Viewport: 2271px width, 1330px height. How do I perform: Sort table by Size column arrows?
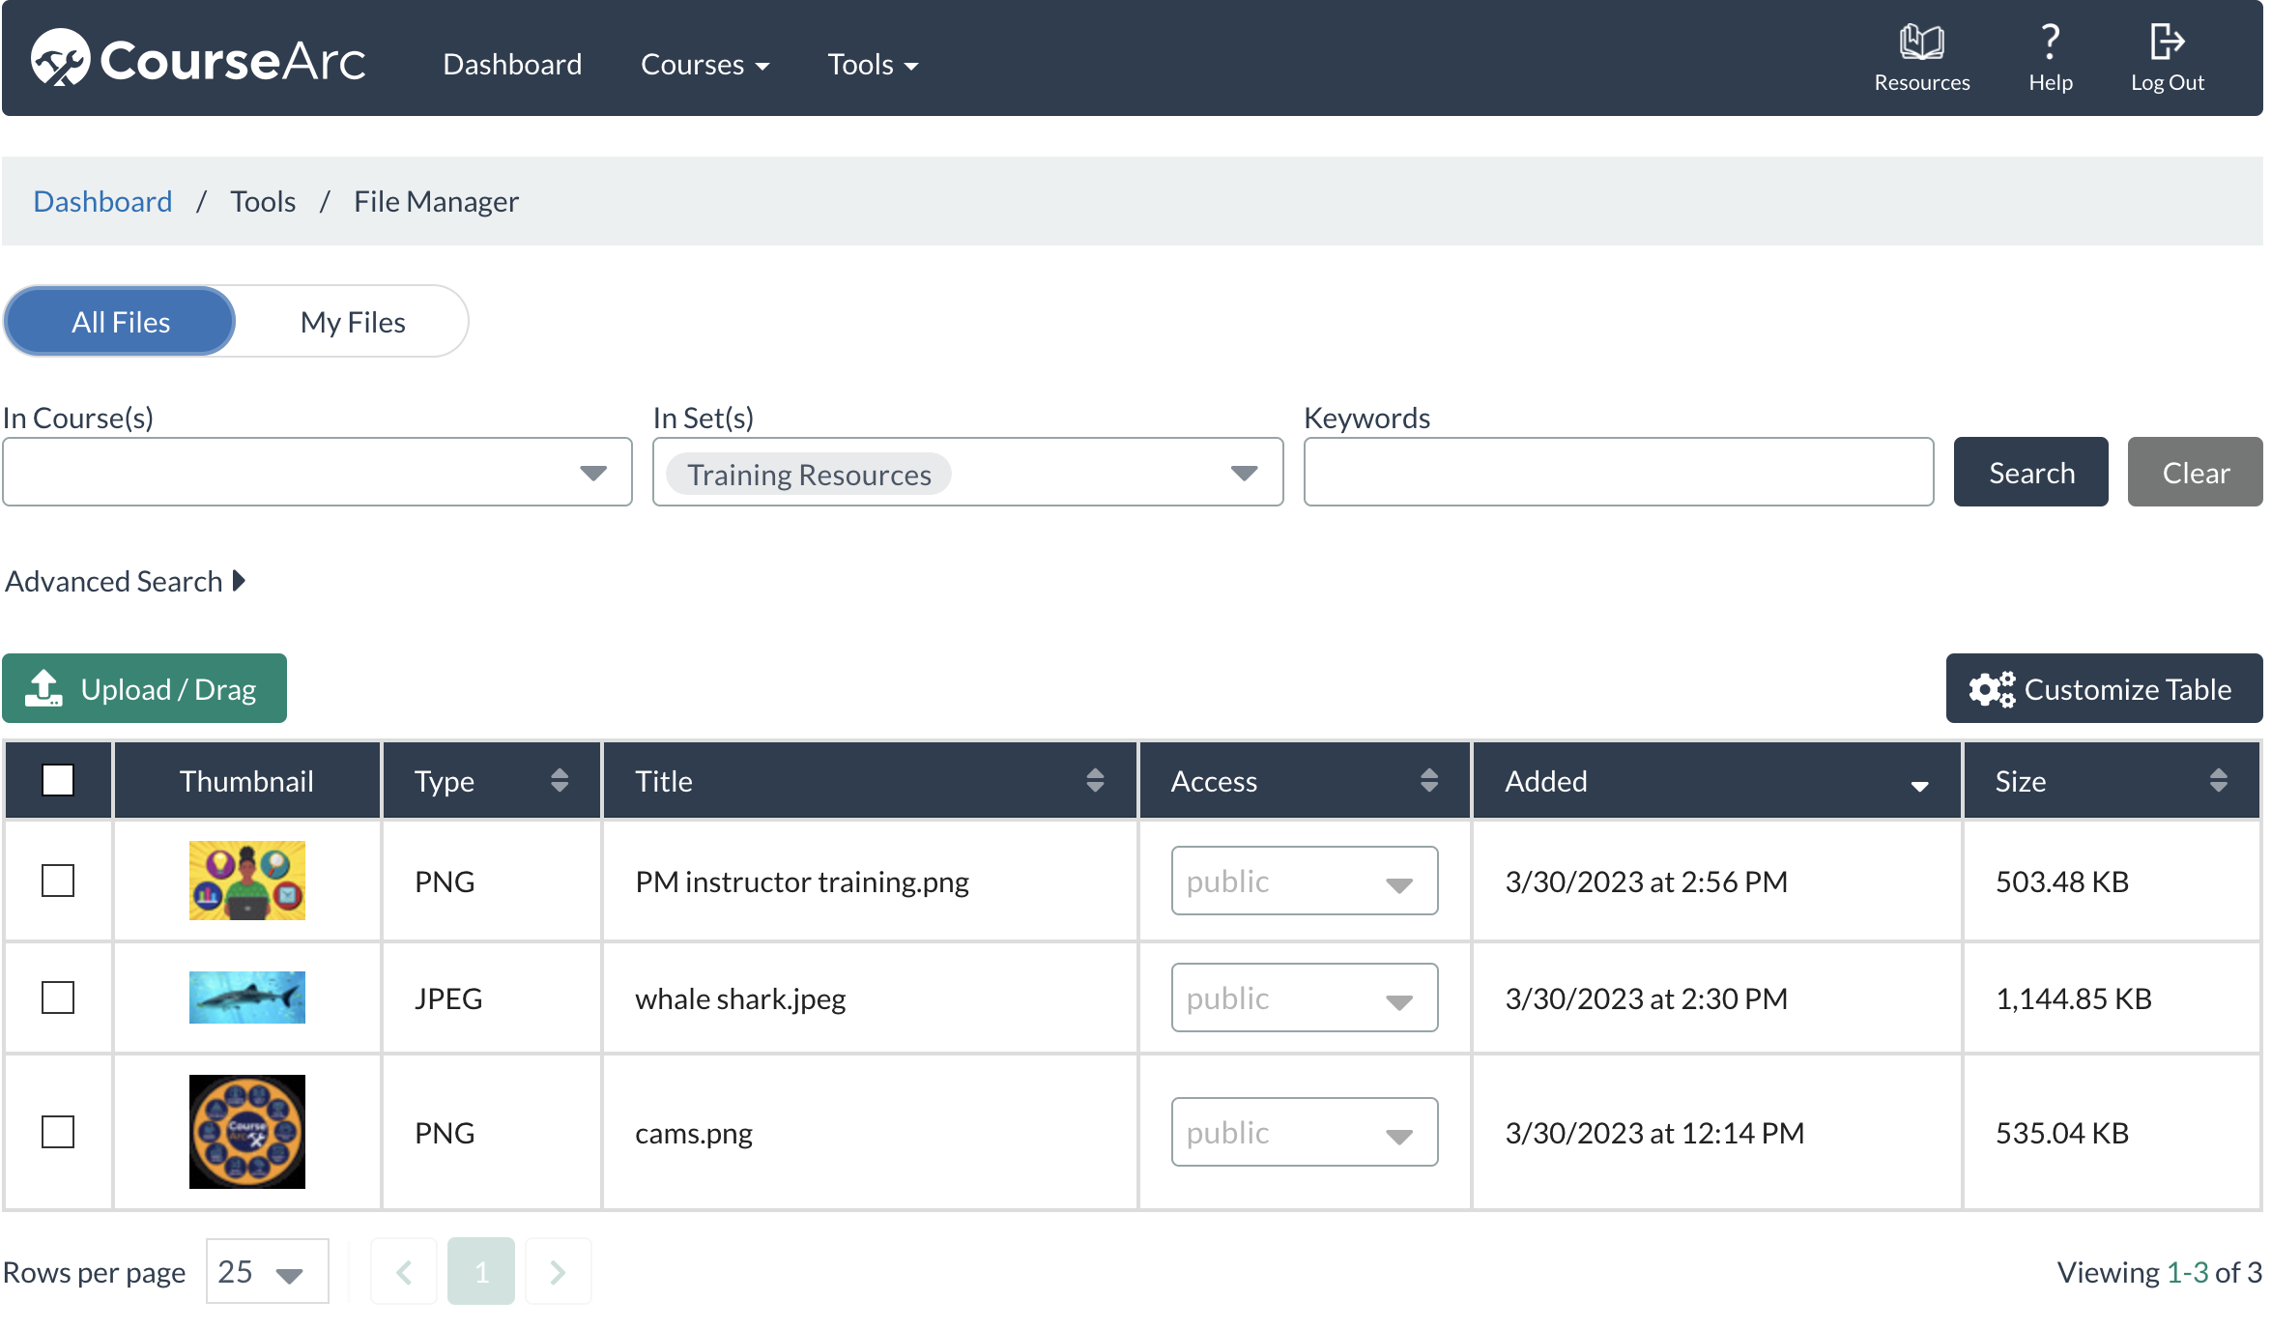(x=2218, y=780)
